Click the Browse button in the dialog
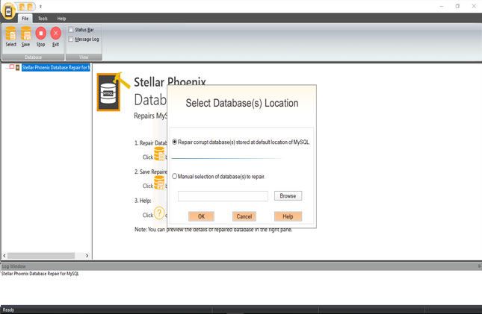This screenshot has width=482, height=314. [x=288, y=196]
